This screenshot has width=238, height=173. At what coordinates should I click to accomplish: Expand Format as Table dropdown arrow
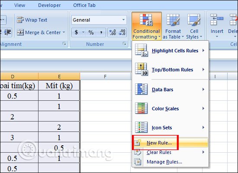(183, 37)
